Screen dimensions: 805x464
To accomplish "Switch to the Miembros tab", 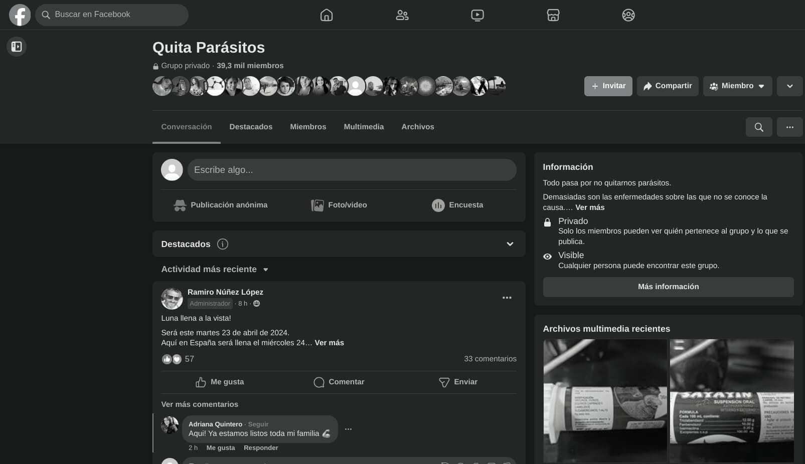I will (308, 127).
